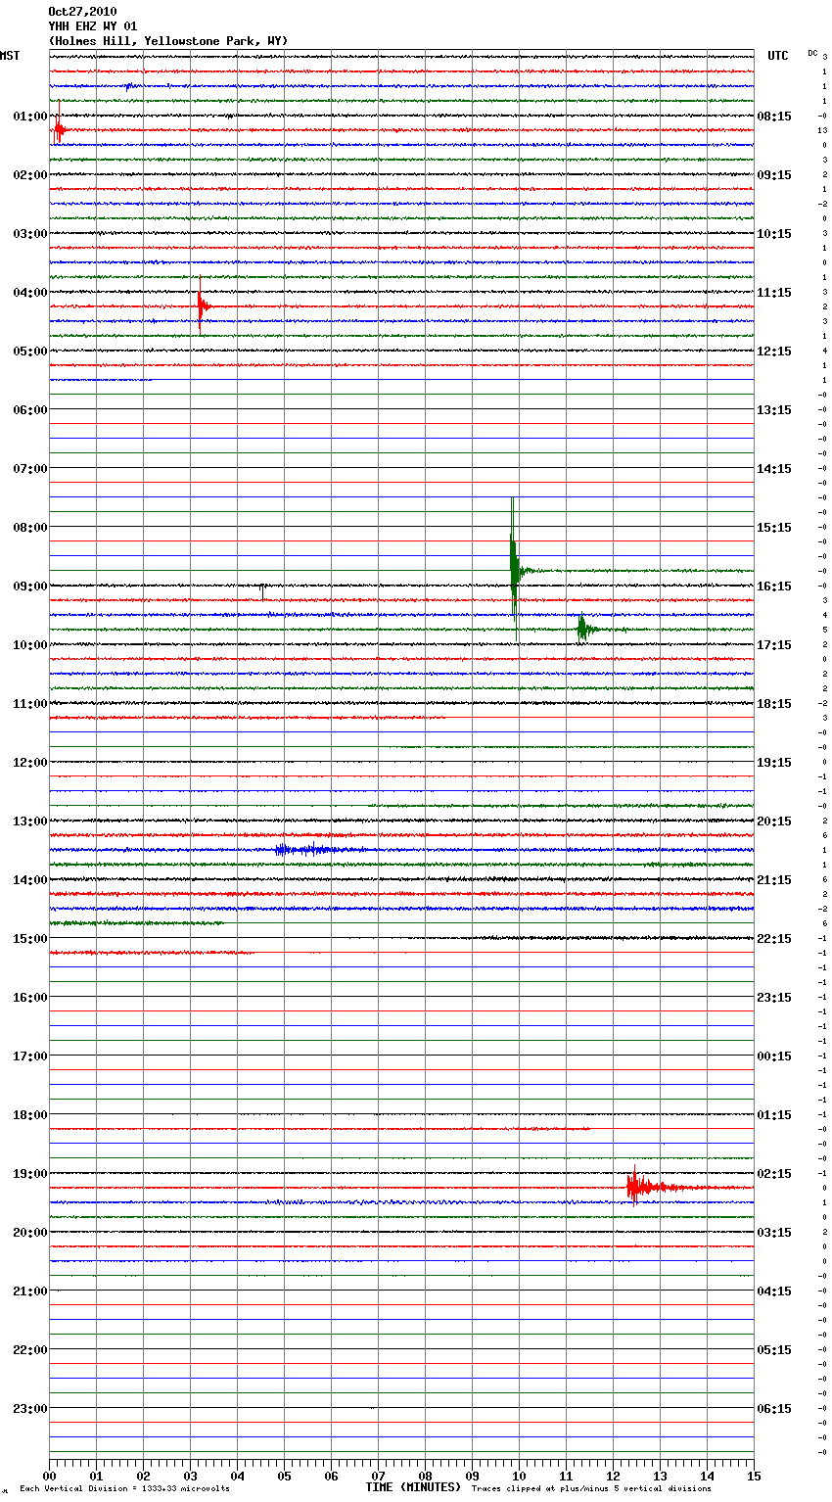Click the 21:00 MST time label
832x1502 pixels.
click(x=30, y=1291)
